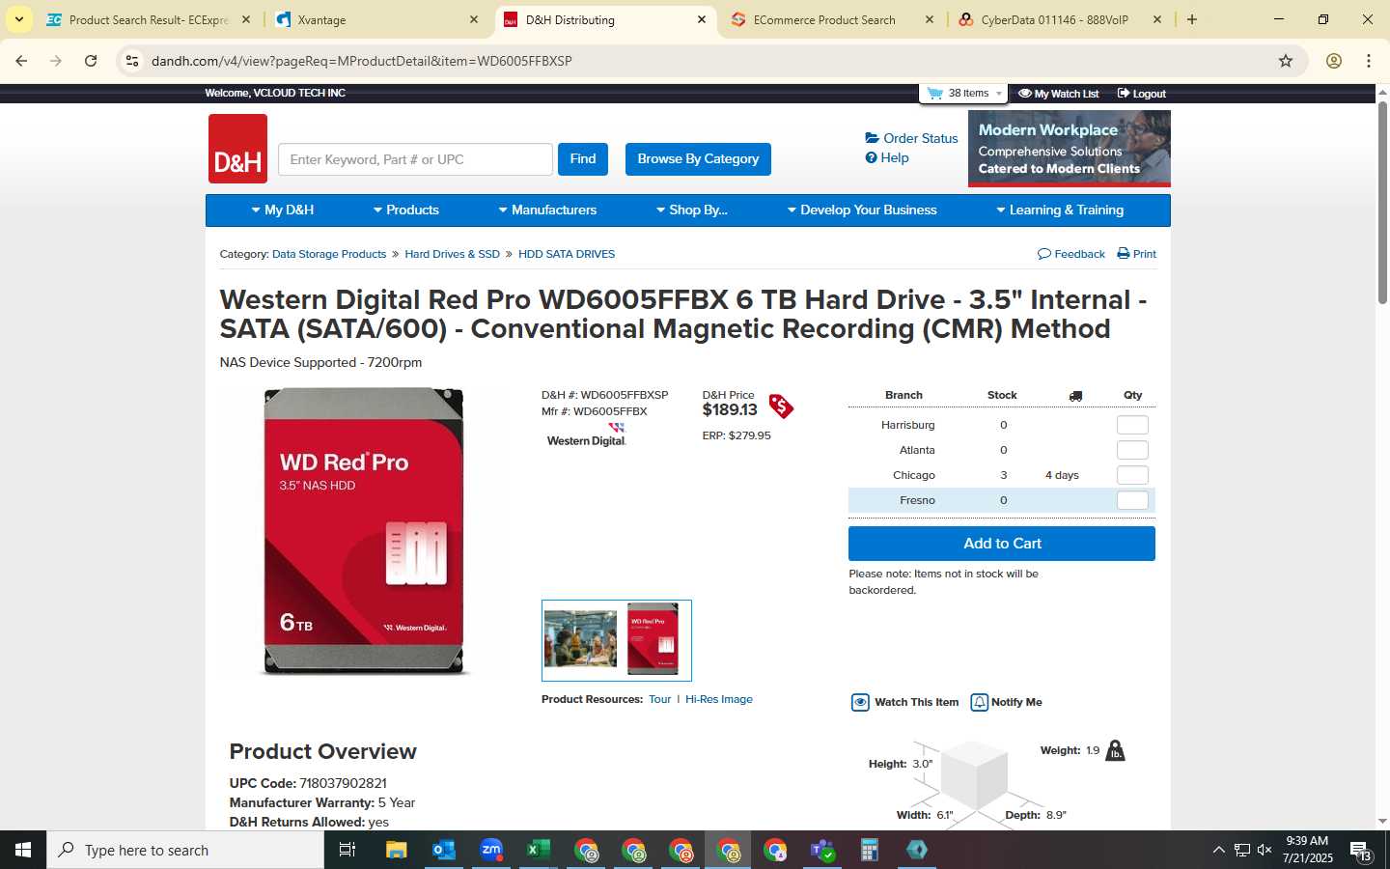This screenshot has width=1390, height=869.
Task: Reload the page
Action: pos(91,61)
